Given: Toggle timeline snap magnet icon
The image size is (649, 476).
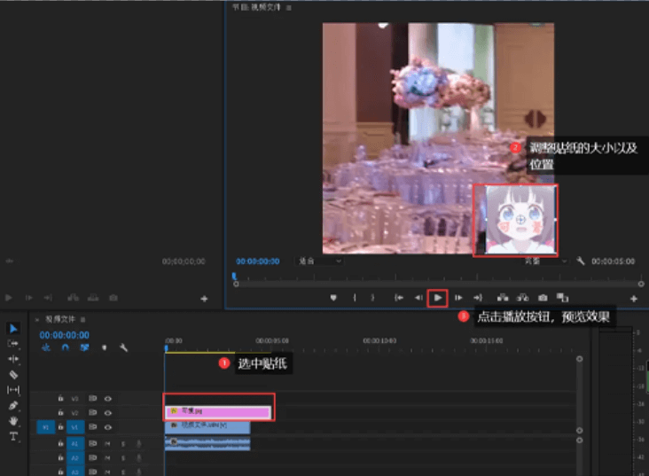Looking at the screenshot, I should (x=65, y=347).
